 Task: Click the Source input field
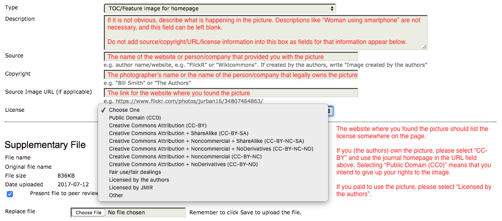(231, 56)
